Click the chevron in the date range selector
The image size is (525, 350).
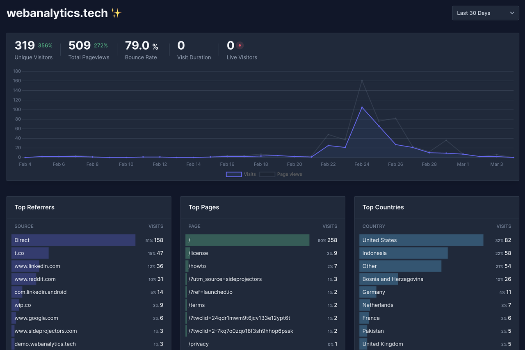512,13
